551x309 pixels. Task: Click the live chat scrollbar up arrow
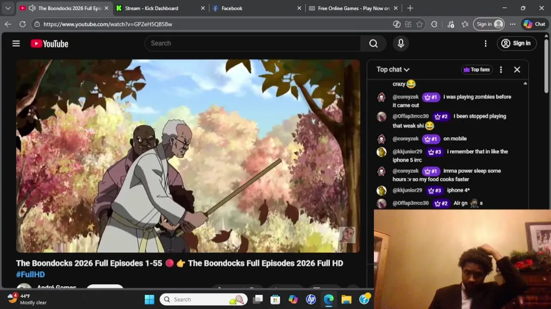525,83
